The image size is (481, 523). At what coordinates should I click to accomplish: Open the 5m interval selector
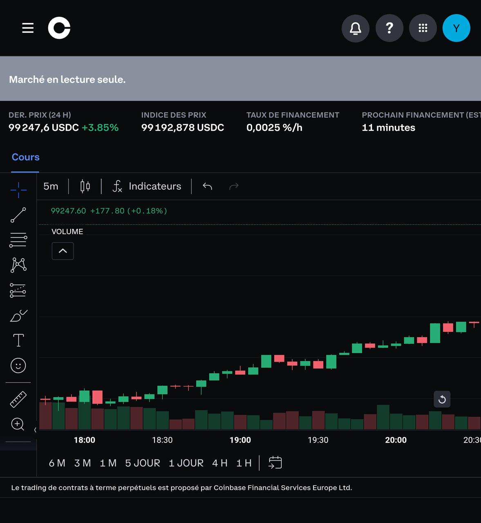tap(51, 186)
